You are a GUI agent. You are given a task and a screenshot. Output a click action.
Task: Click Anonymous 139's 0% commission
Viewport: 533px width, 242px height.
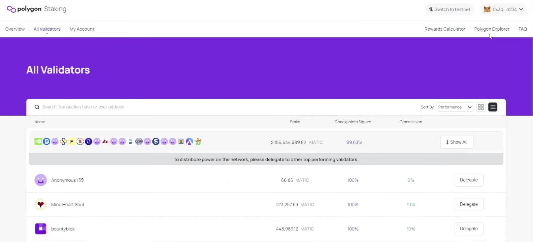411,180
